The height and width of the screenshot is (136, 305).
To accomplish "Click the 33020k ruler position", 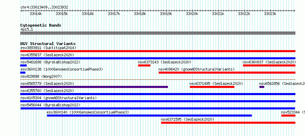I will [x=192, y=14].
